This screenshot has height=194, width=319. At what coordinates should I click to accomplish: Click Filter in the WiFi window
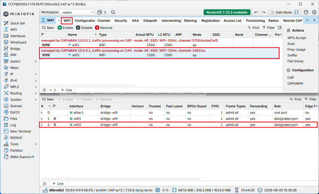coord(269,28)
